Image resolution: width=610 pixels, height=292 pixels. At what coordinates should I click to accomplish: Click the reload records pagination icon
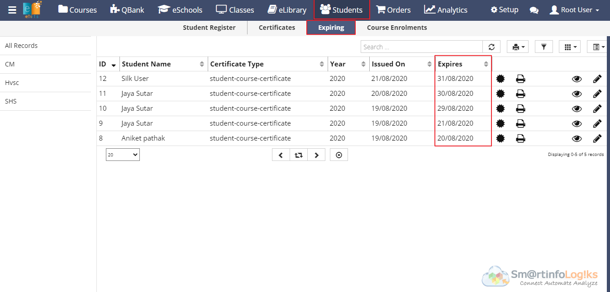click(299, 155)
